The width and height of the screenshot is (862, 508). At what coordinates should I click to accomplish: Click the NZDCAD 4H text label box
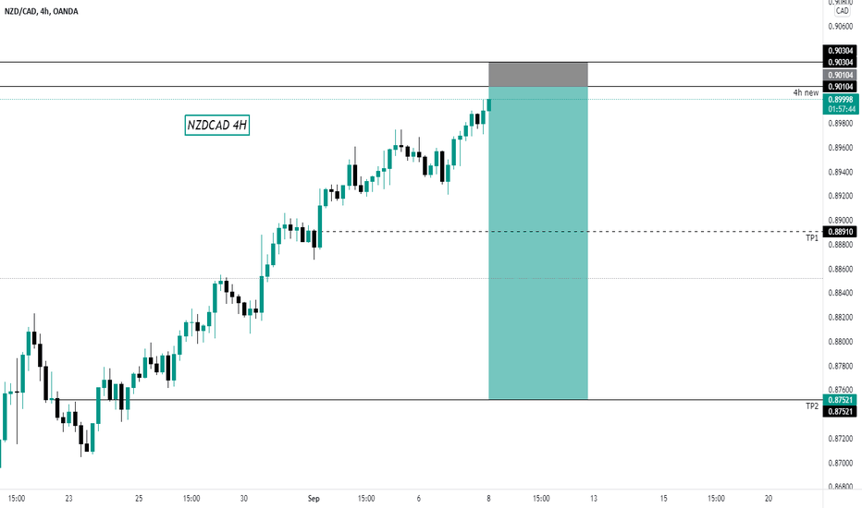pos(217,126)
